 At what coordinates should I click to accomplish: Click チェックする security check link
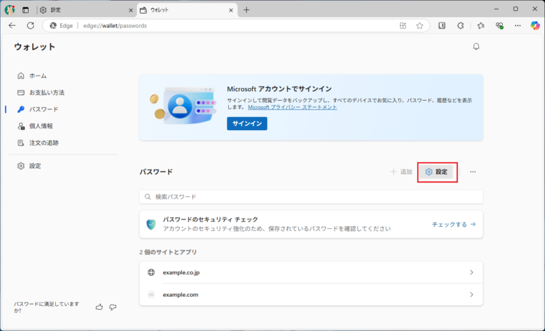pos(454,224)
